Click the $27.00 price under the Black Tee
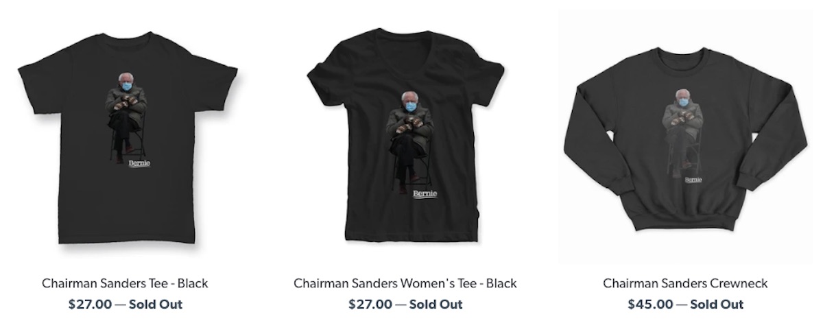This screenshot has width=823, height=334. pos(90,304)
